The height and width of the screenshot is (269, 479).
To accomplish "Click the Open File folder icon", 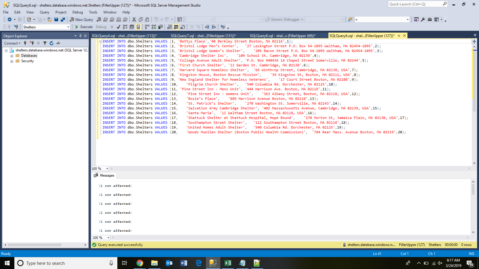I will [x=49, y=19].
